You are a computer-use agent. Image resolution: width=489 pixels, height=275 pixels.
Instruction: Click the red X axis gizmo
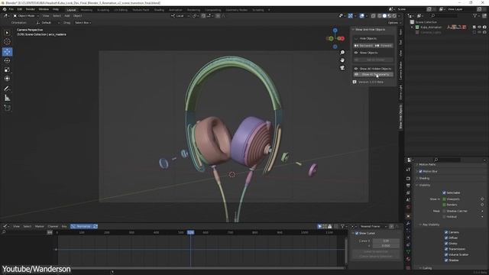tap(342, 39)
